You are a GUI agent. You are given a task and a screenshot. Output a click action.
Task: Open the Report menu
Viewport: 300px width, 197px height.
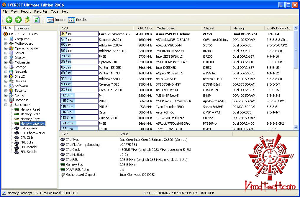[x=26, y=12]
